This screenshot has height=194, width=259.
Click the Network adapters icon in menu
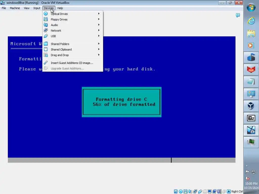tap(46, 30)
